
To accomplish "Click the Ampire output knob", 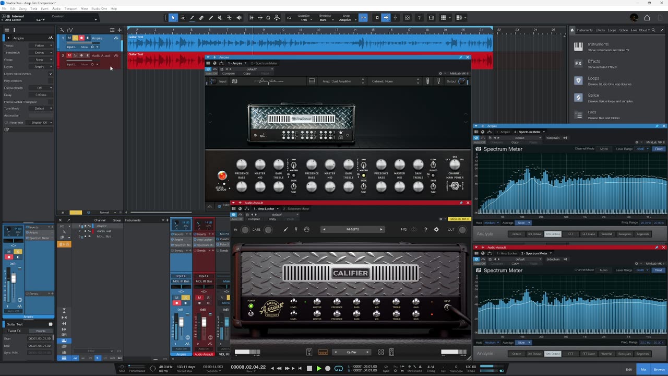I will [x=462, y=81].
